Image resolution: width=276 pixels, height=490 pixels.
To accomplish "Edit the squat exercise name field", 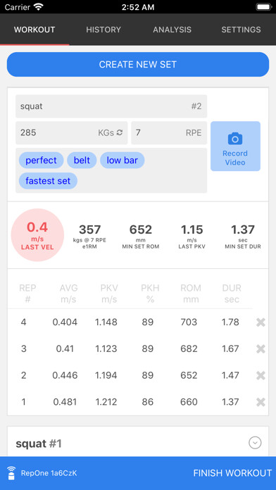I will (111, 106).
